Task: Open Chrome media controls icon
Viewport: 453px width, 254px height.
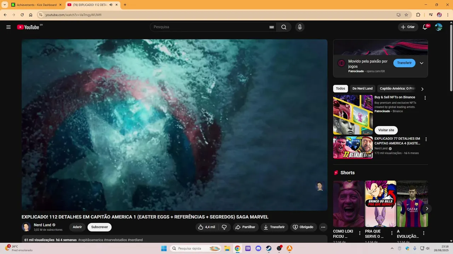Action: [431, 15]
